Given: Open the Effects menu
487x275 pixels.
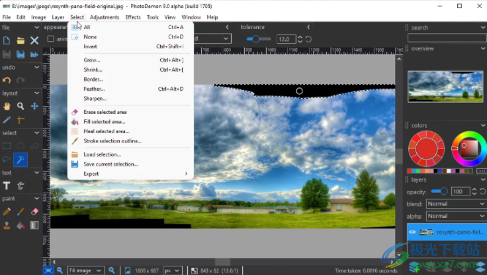Looking at the screenshot, I should click(x=133, y=17).
